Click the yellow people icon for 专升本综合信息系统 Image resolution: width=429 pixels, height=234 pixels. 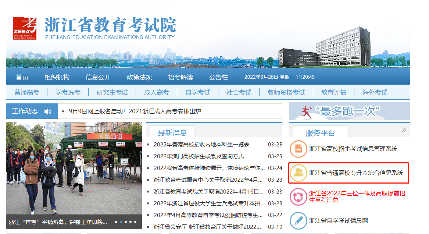coord(298,173)
